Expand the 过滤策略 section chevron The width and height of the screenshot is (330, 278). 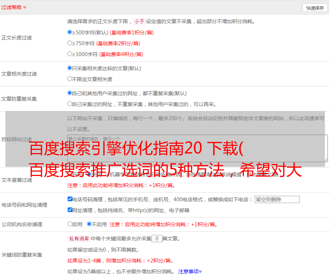coord(25,7)
